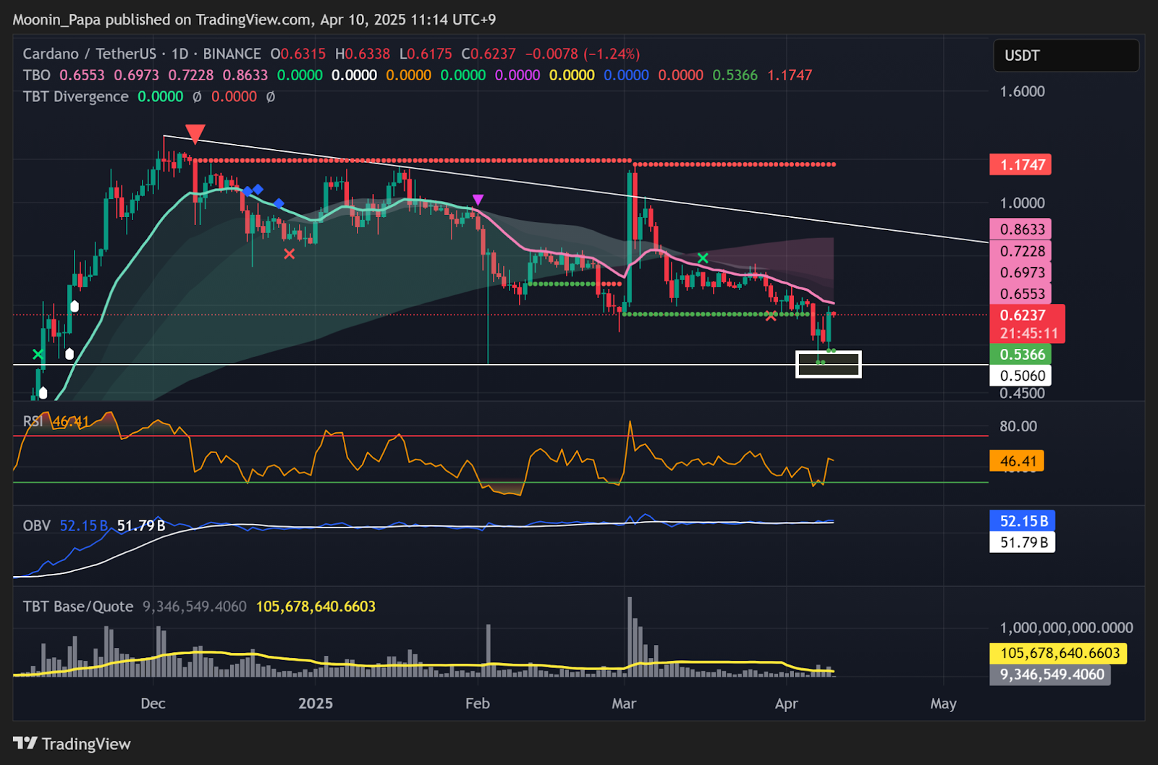The height and width of the screenshot is (765, 1158).
Task: Click the 1.0000 price scale value
Action: pyautogui.click(x=1022, y=203)
